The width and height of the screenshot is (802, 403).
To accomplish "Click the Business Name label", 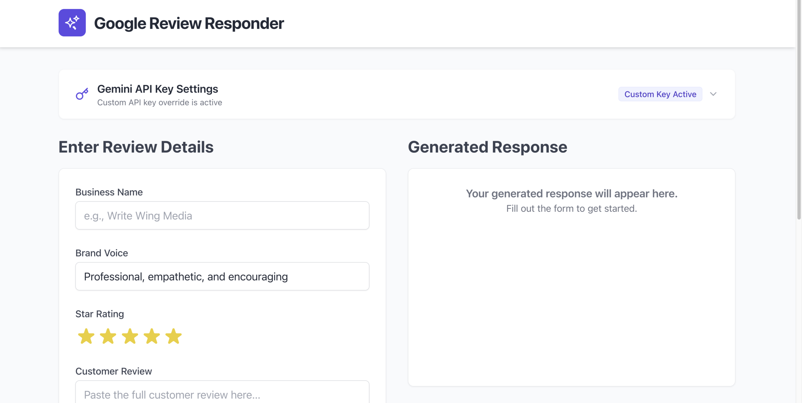I will pyautogui.click(x=109, y=192).
